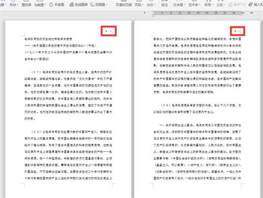This screenshot has height=198, width=263.
Task: Insert an online chart via 在线图表
Action: [78, 4]
